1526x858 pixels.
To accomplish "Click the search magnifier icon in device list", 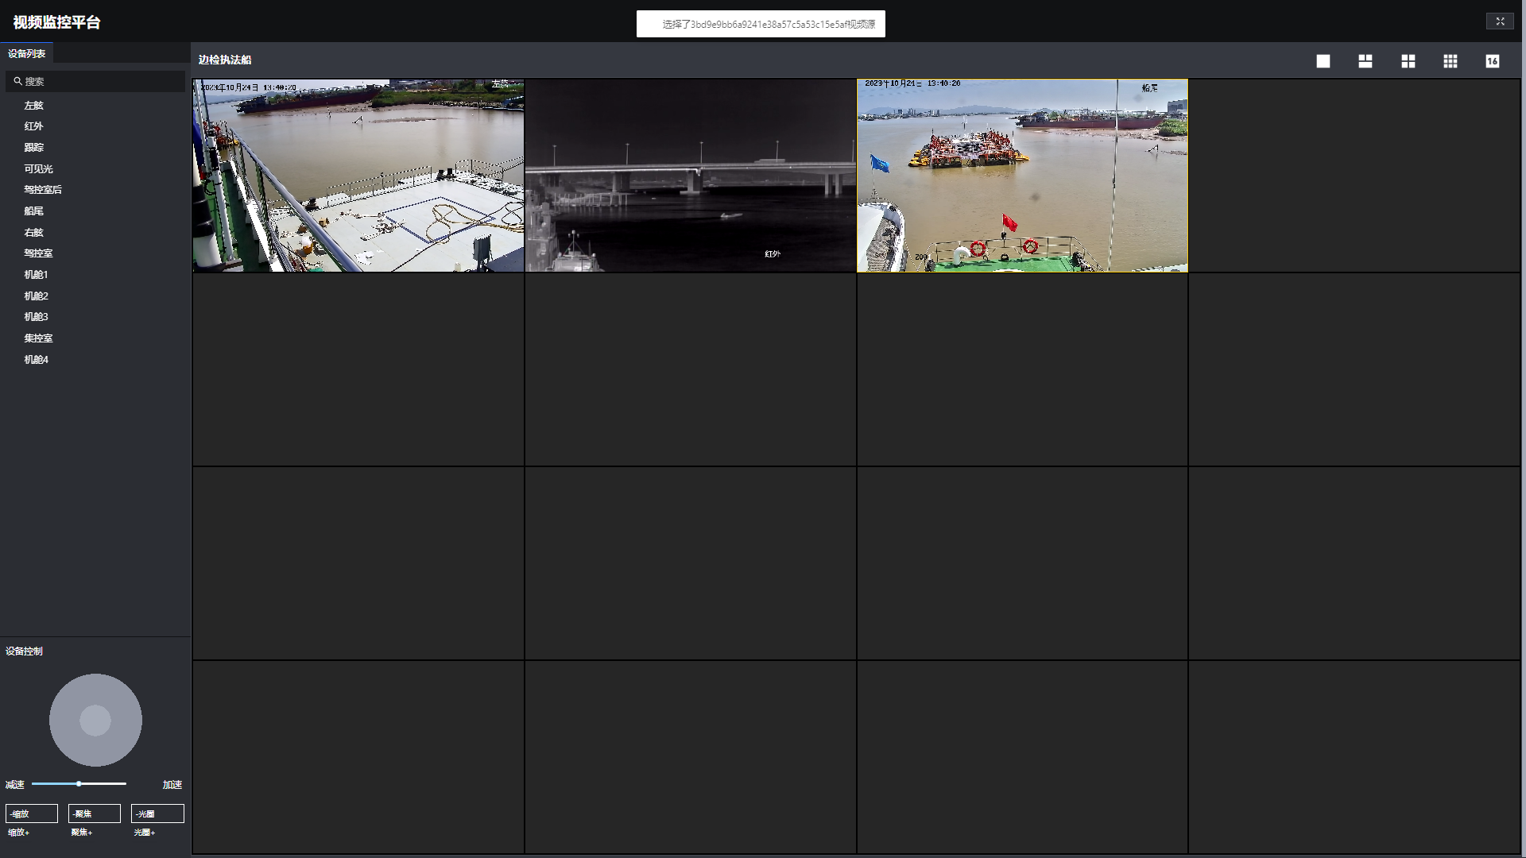I will (x=17, y=81).
